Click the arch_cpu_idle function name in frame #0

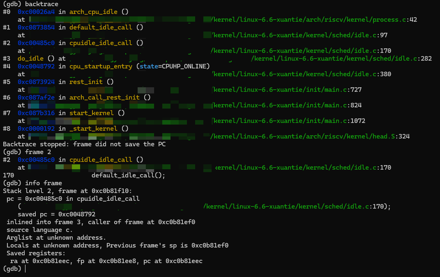coord(93,12)
